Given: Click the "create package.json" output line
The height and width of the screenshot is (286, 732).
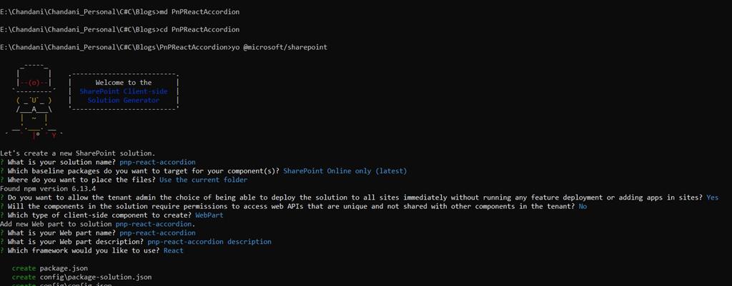Looking at the screenshot, I should 49,268.
